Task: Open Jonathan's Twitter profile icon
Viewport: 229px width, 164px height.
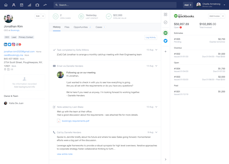Action: click(9, 44)
